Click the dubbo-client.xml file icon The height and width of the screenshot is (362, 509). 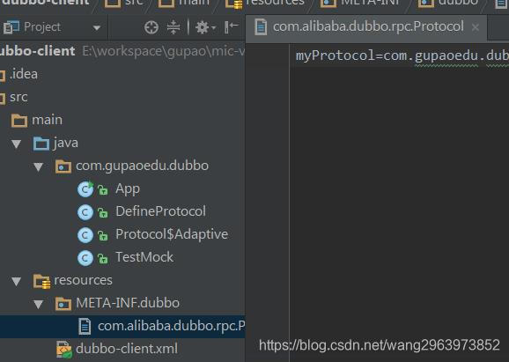[64, 350]
